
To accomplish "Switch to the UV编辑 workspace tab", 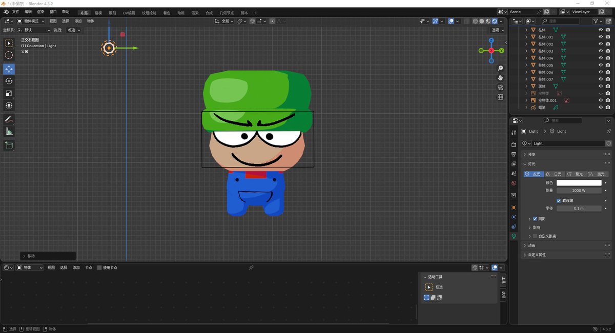I will click(x=129, y=13).
